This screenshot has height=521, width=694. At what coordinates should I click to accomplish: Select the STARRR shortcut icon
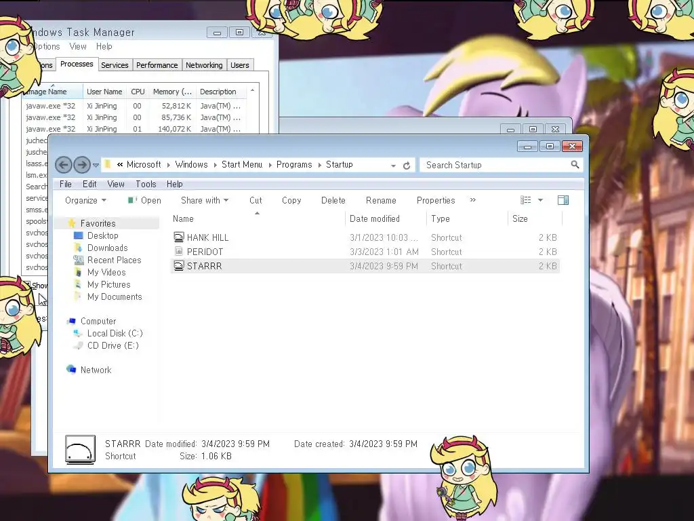pos(178,266)
